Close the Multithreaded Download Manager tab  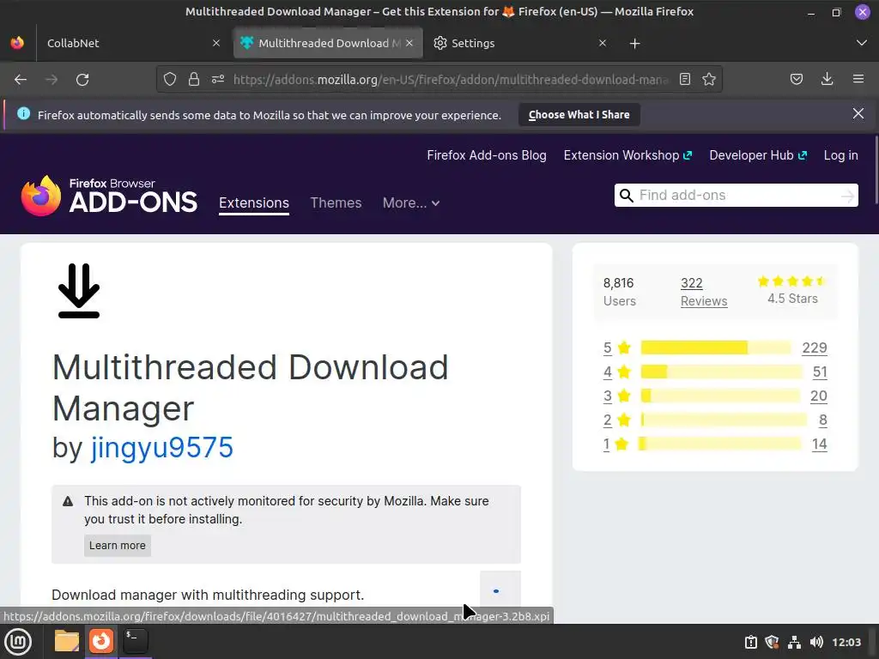409,43
